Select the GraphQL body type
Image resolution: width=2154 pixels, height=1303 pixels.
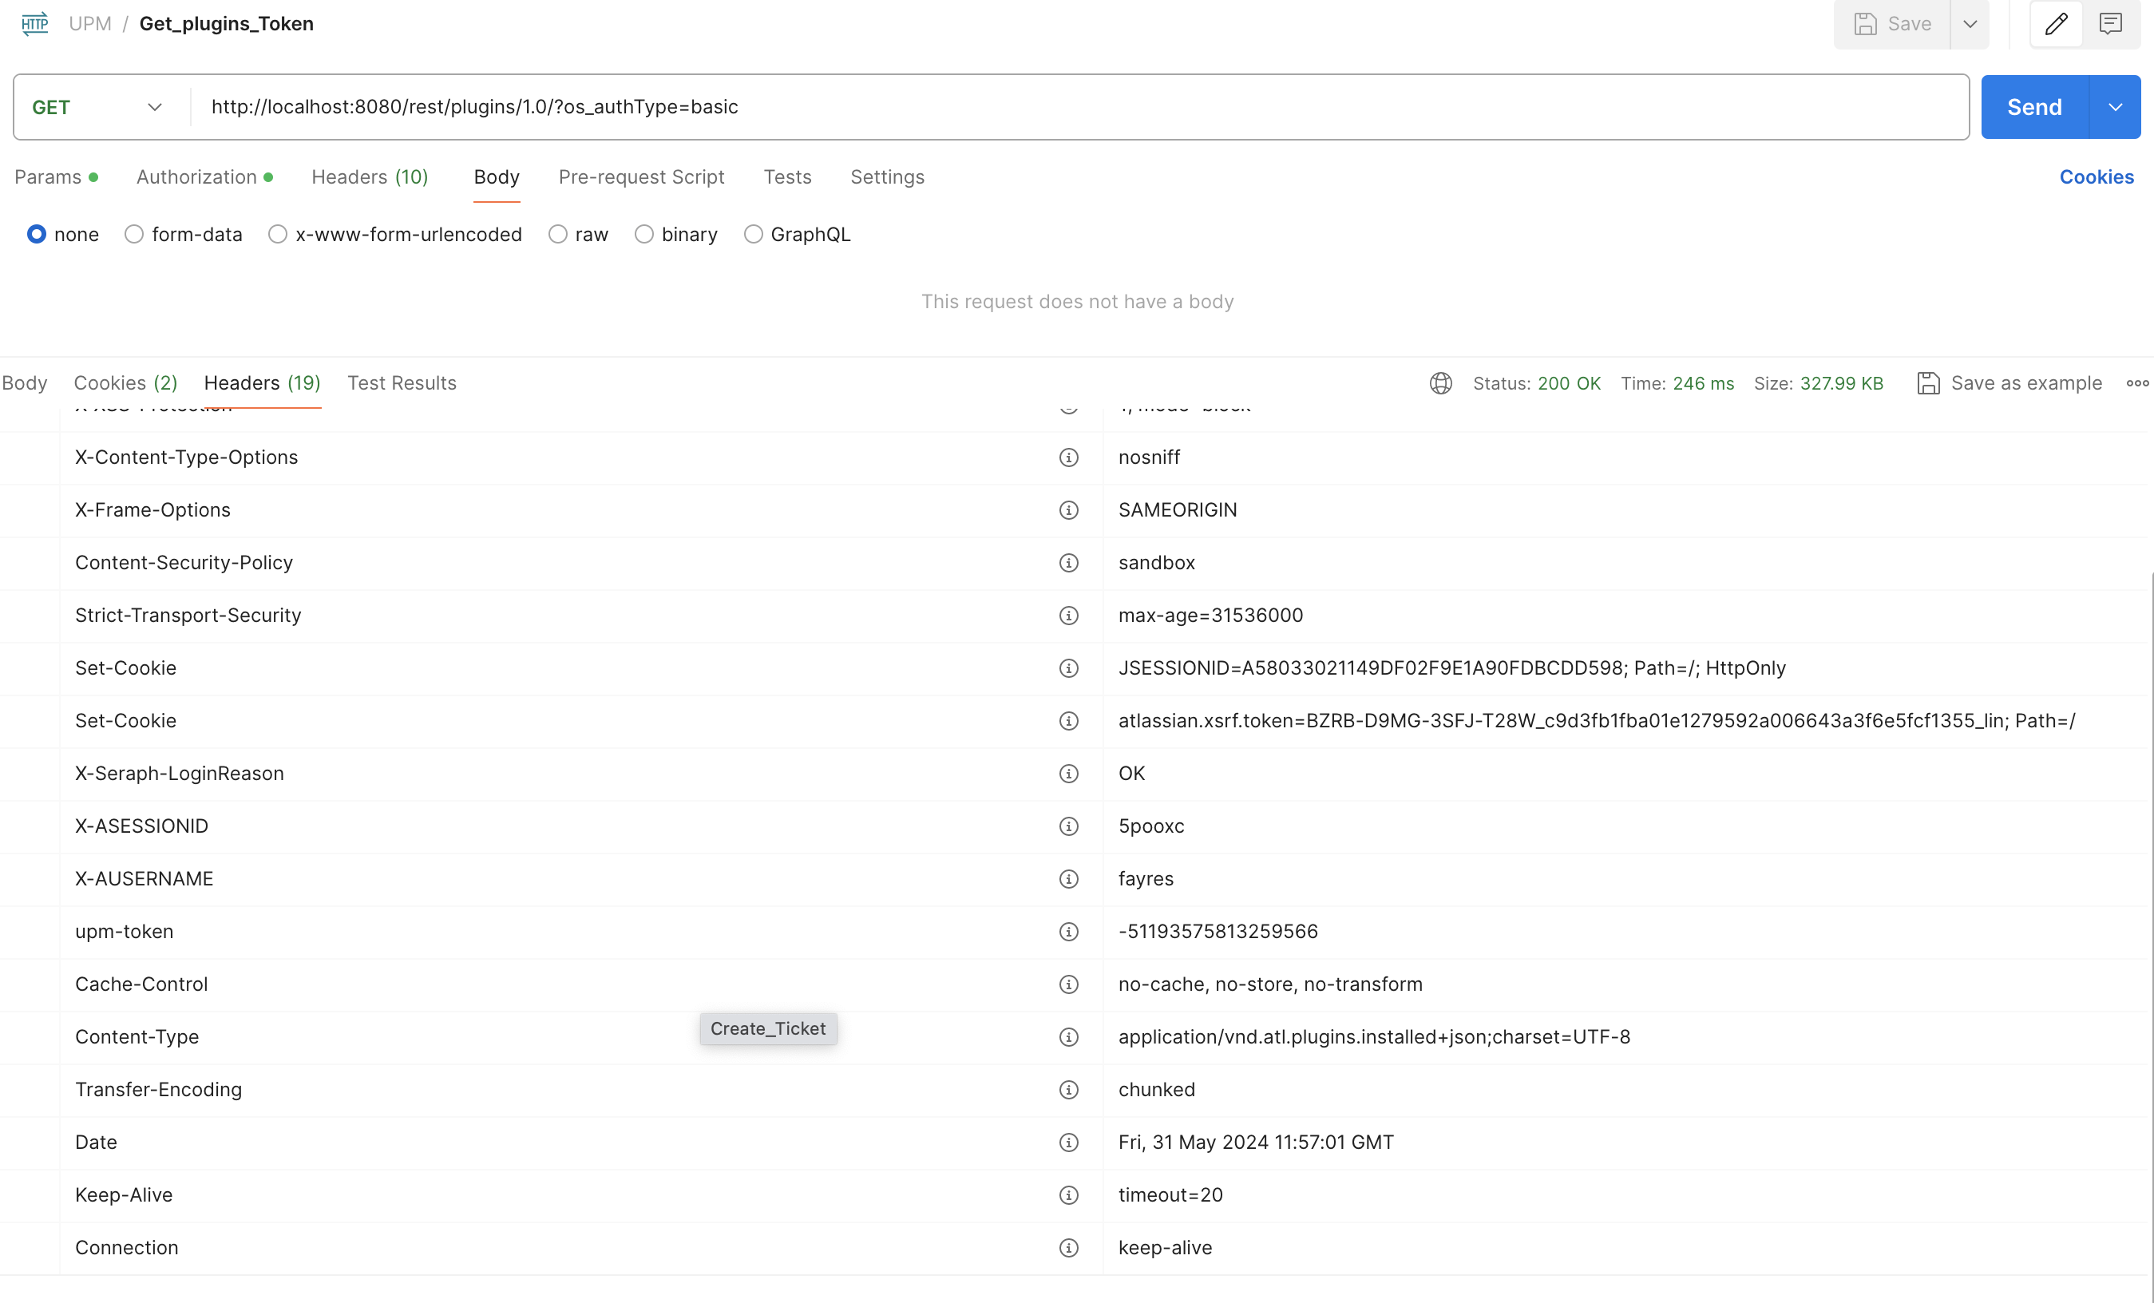(753, 235)
